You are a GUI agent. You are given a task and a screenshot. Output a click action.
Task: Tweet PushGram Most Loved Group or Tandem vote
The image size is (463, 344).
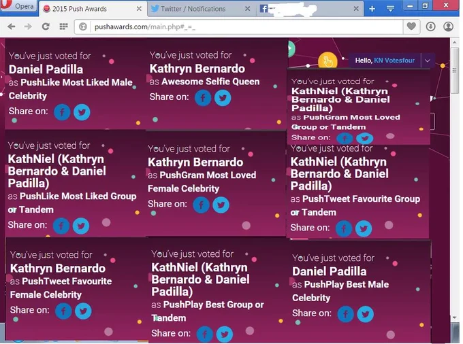(364, 138)
